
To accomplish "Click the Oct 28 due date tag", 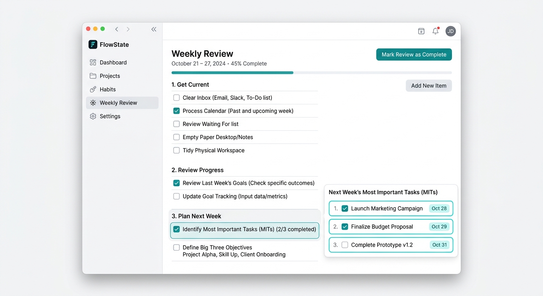I will 439,209.
